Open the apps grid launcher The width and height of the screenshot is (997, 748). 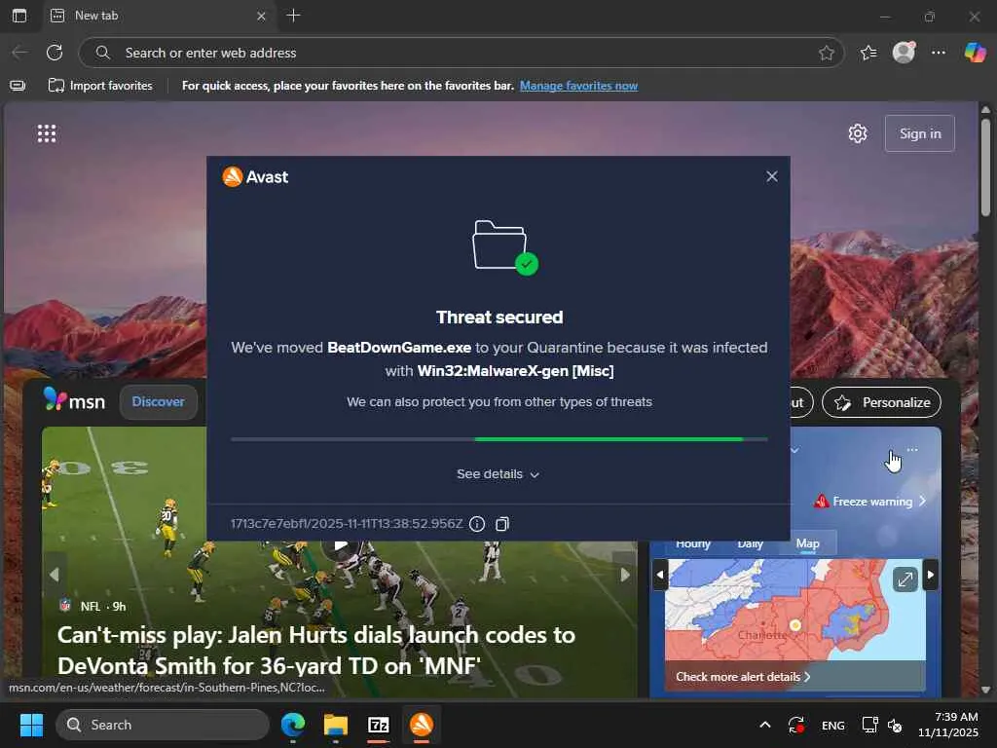coord(47,133)
